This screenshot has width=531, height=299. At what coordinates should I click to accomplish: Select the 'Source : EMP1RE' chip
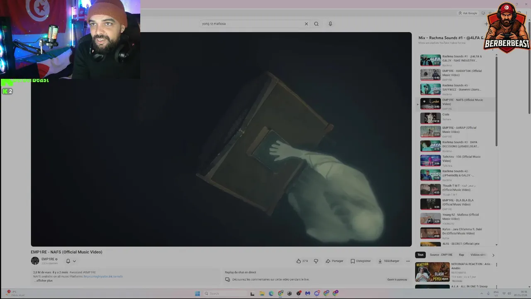(x=441, y=255)
